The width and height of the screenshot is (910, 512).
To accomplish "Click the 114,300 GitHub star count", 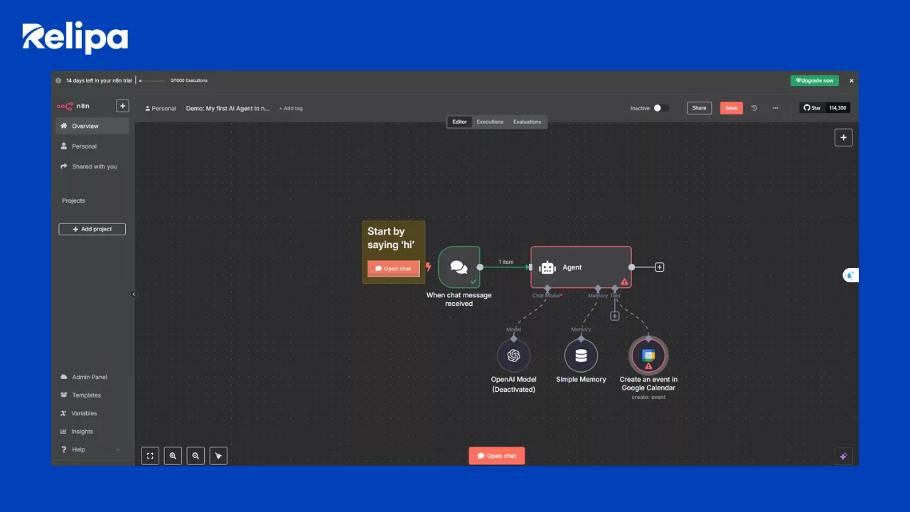I will (x=837, y=108).
